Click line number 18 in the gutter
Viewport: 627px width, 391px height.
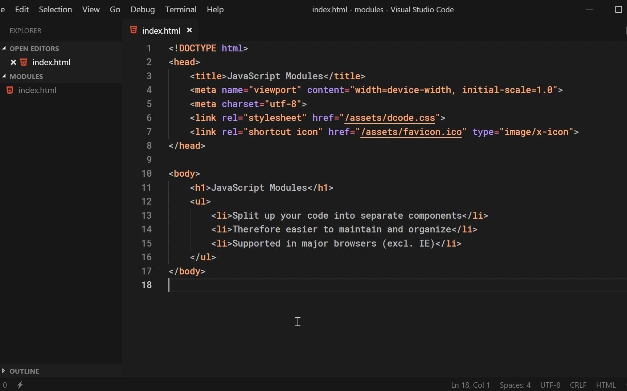pyautogui.click(x=147, y=285)
